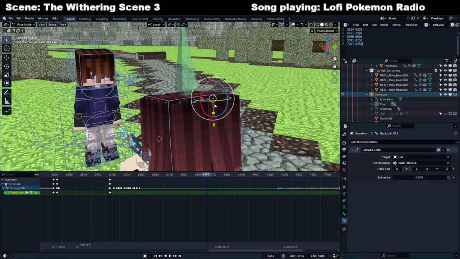Open the Output properties tab

coord(344,150)
